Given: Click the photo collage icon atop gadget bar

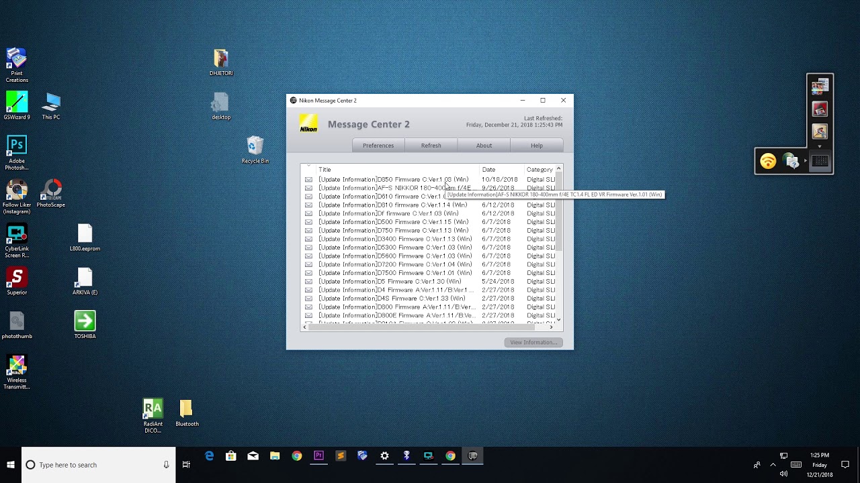Looking at the screenshot, I should (820, 87).
